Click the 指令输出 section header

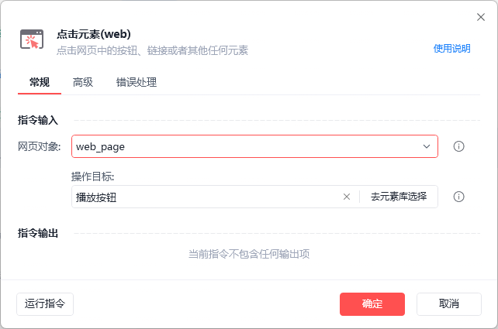point(38,233)
